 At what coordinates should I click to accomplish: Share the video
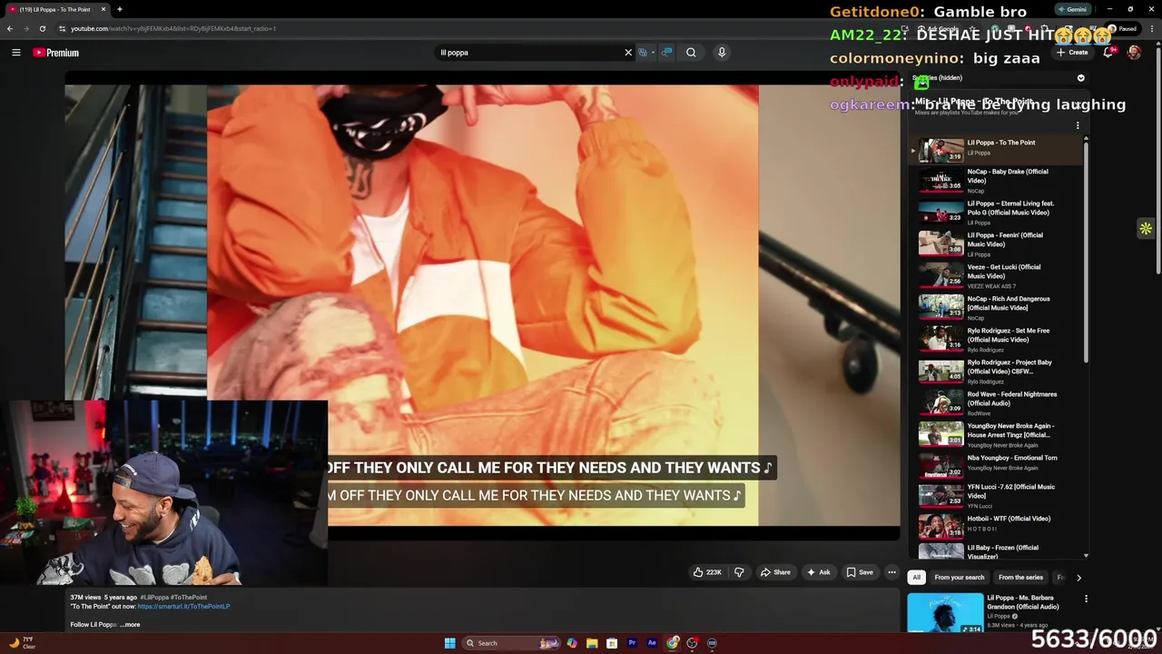point(775,572)
